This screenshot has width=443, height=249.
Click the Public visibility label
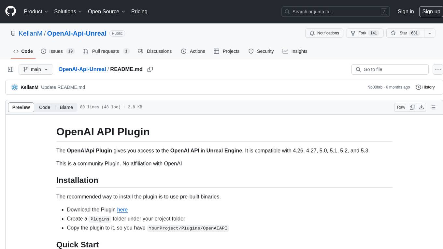117,33
